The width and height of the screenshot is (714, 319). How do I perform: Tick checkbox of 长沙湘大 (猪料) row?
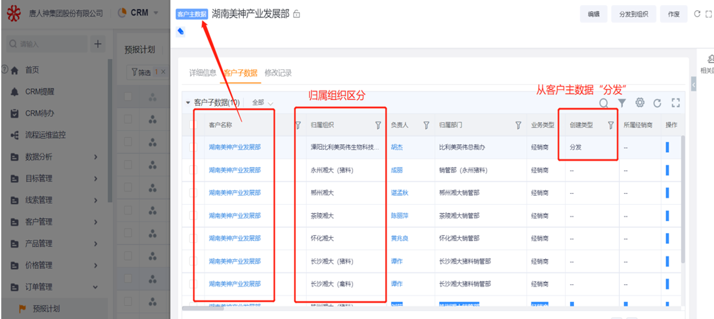point(193,261)
